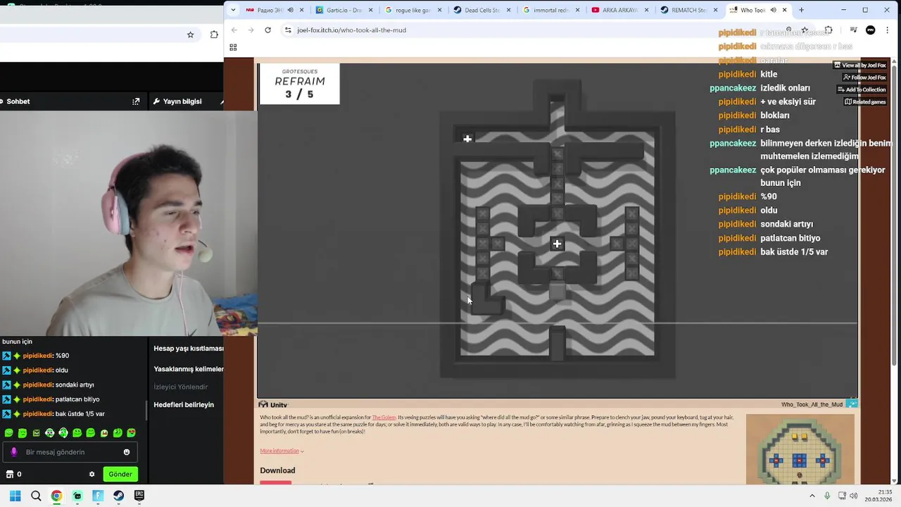Reload the itch.io page
901x507 pixels.
[267, 30]
